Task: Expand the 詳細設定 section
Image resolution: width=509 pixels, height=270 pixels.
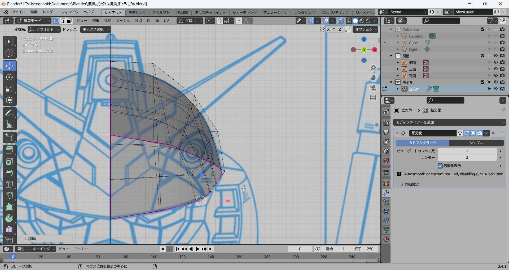Action: coord(411,184)
